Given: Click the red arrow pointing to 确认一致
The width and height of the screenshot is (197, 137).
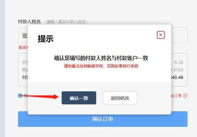Looking at the screenshot, I should tap(39, 96).
